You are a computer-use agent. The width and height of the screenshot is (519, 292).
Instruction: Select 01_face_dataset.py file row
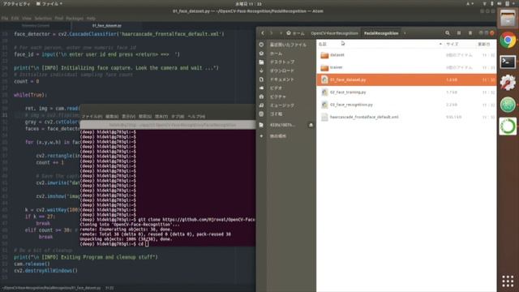pyautogui.click(x=406, y=79)
